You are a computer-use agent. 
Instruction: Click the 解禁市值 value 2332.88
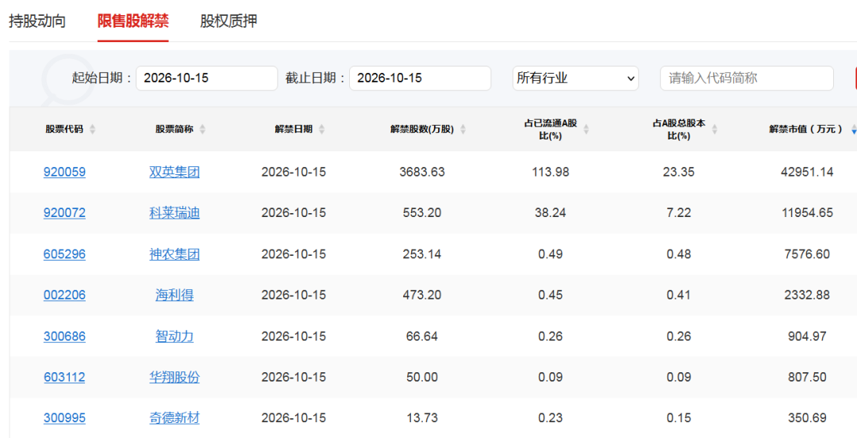click(x=807, y=295)
